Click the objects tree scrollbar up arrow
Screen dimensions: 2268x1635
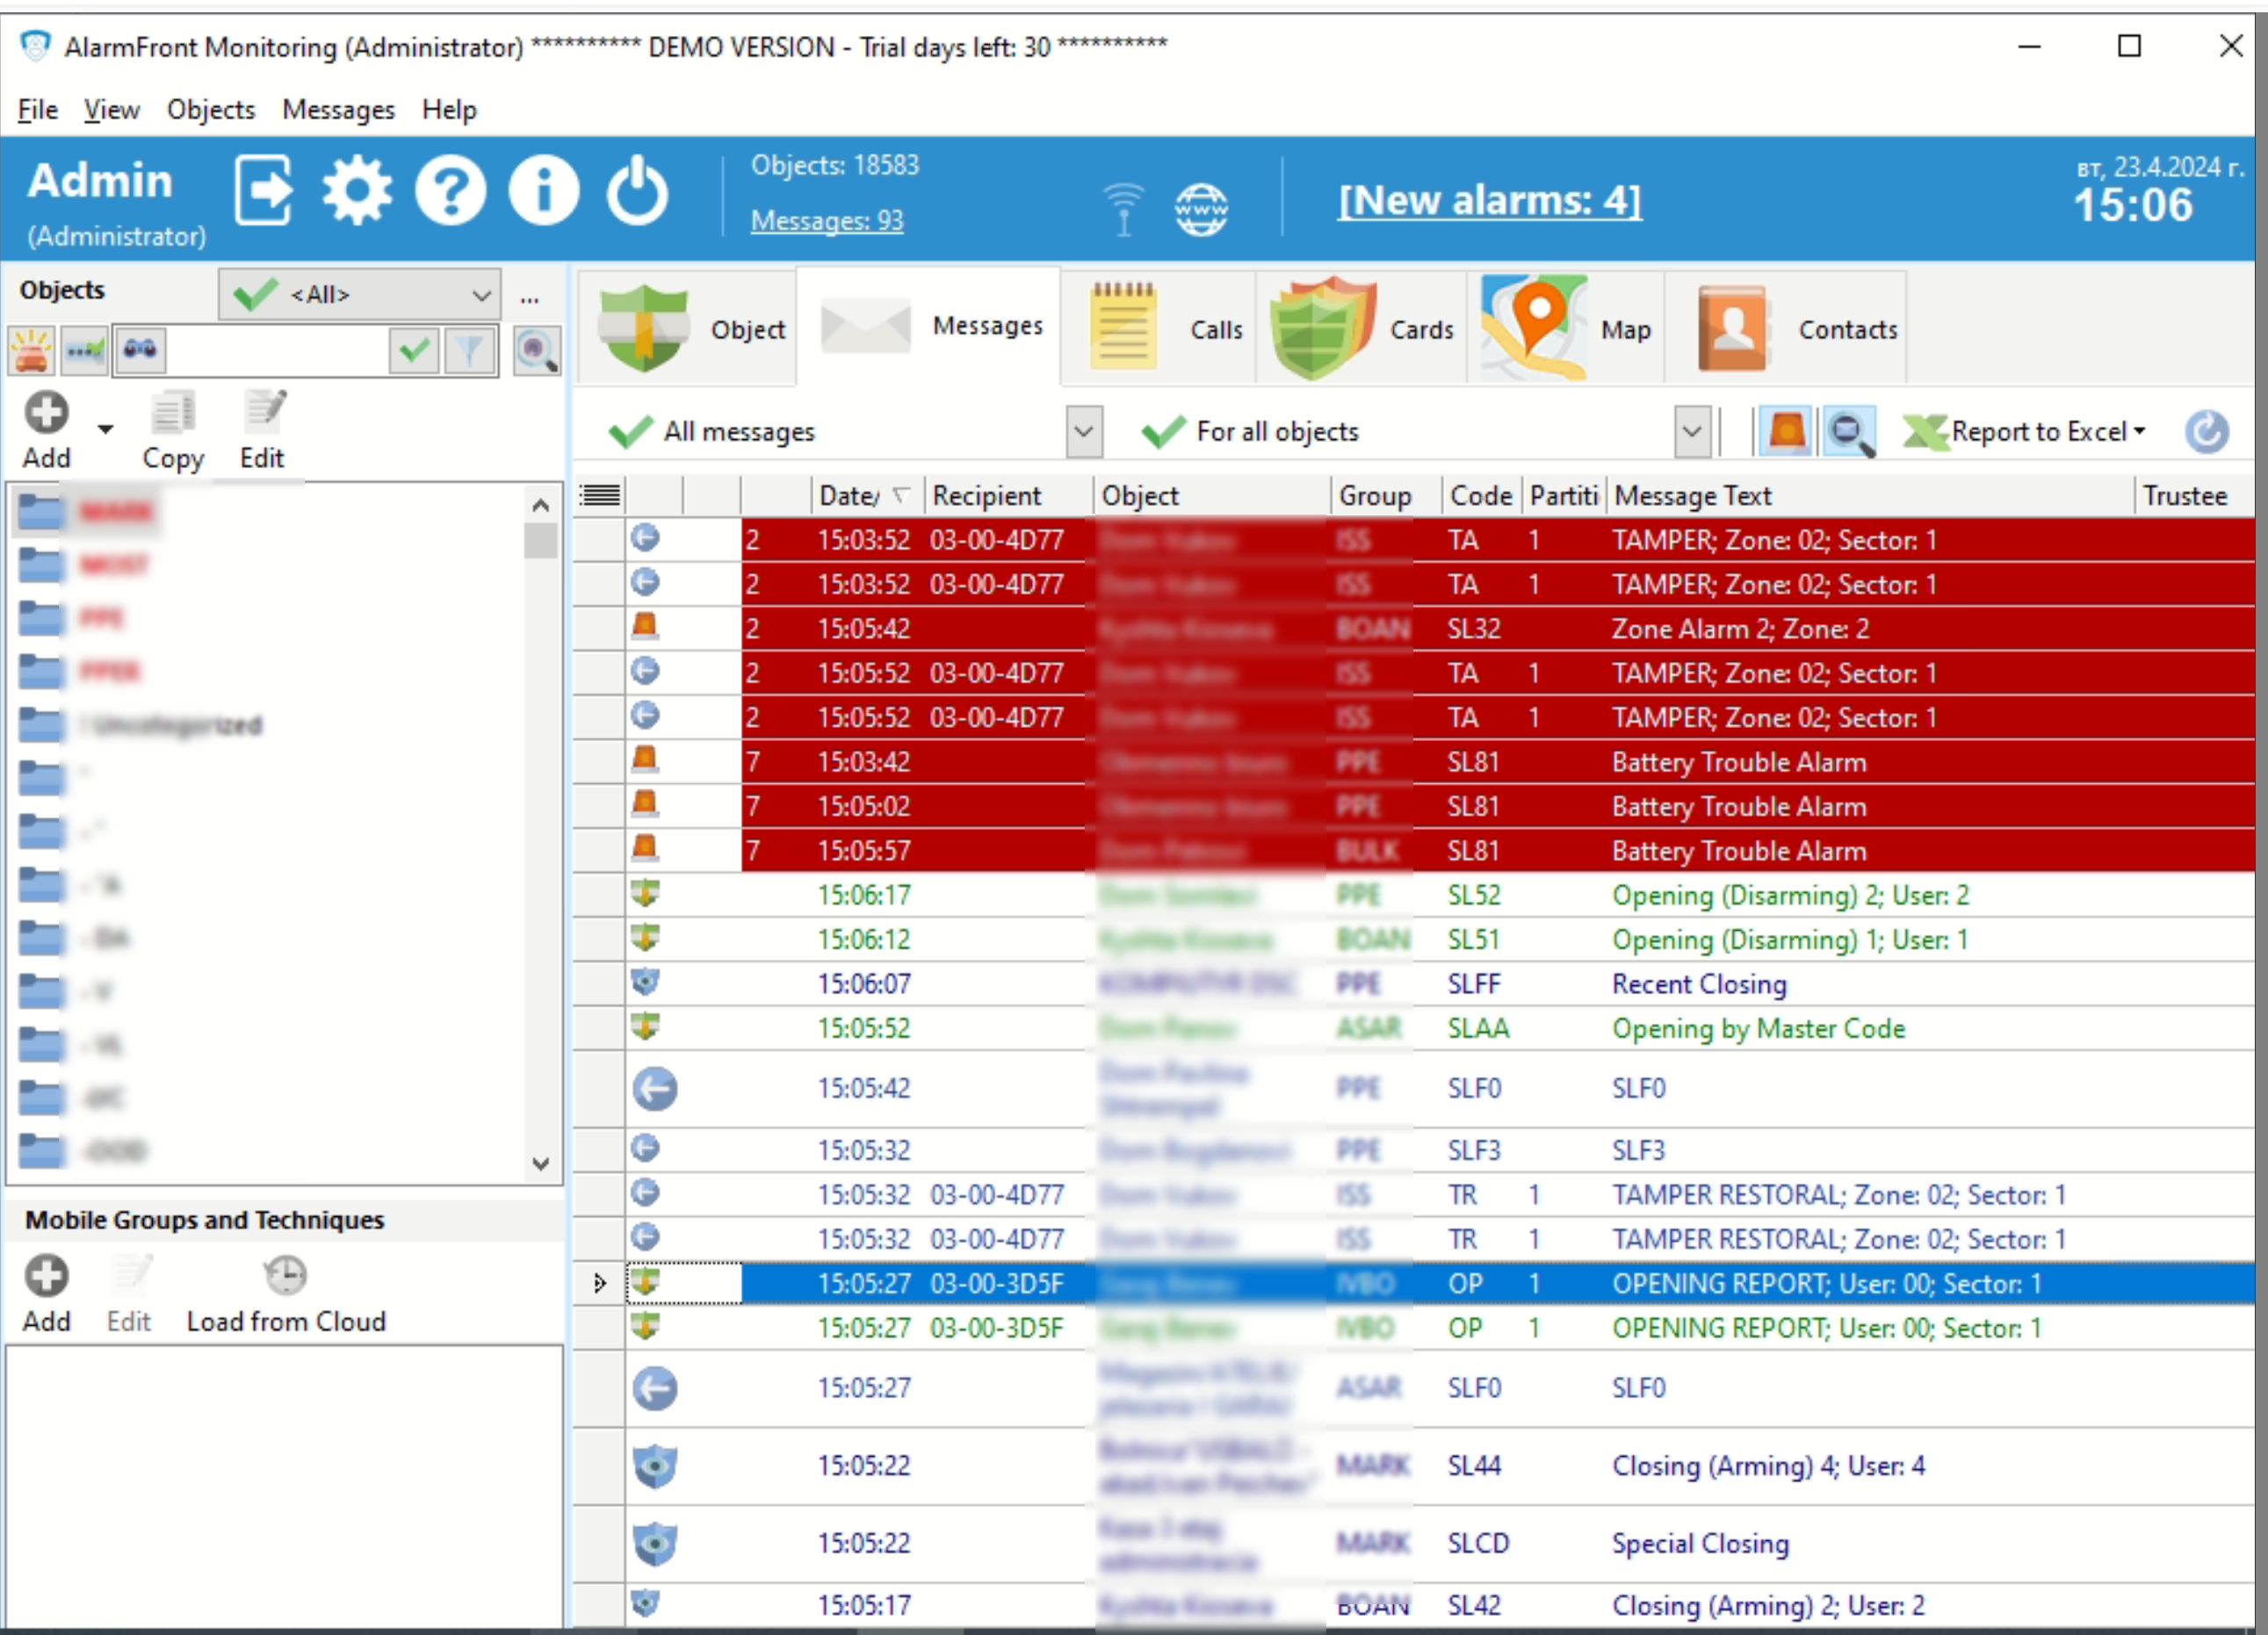541,505
